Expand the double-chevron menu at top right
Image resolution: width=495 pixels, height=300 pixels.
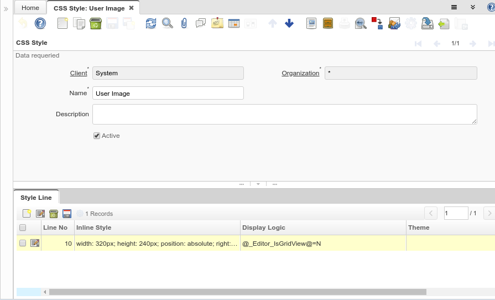[x=473, y=7]
